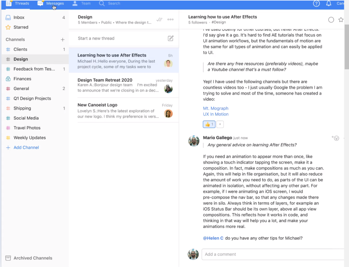Viewport: 349px width, 267px height.
Task: Click the help question mark icon
Action: click(x=316, y=3)
